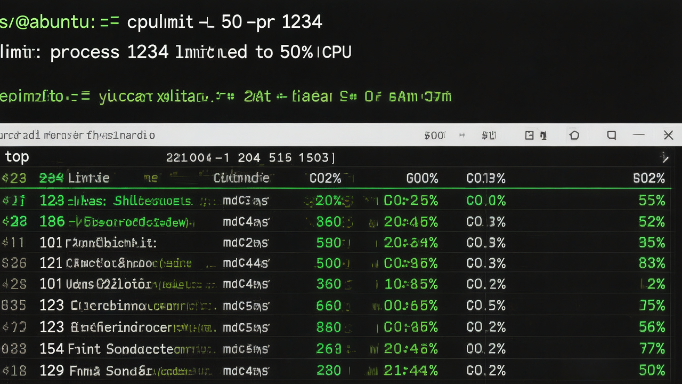Click the 20:45% time cell
The height and width of the screenshot is (384, 682).
pos(411,221)
